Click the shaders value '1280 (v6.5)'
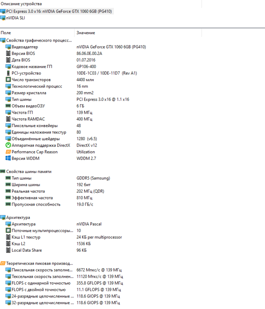The width and height of the screenshot is (265, 309). [x=87, y=139]
